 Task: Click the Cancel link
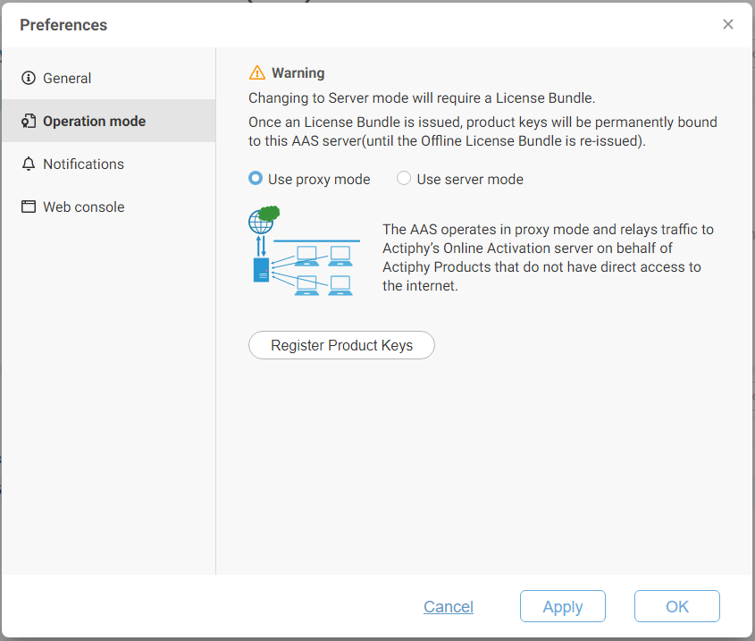[449, 606]
